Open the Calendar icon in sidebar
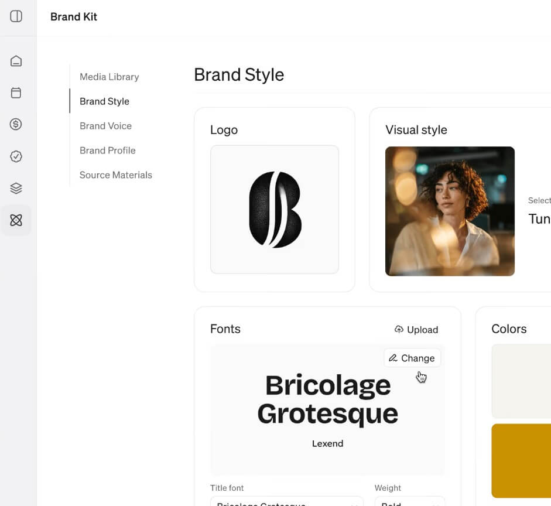Screen dimensions: 551x506 16,93
